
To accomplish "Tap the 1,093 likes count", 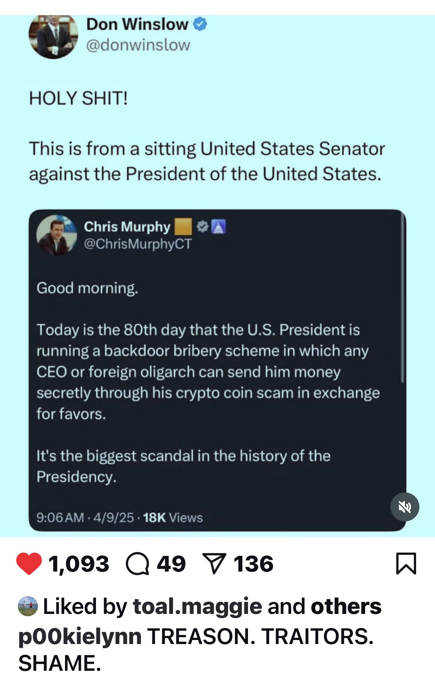I will (79, 564).
